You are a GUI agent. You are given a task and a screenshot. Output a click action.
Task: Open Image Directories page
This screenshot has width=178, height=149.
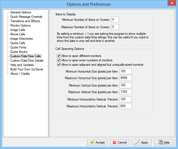tap(22, 39)
